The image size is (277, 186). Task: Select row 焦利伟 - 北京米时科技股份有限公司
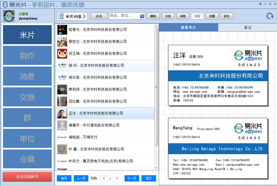pos(105,90)
